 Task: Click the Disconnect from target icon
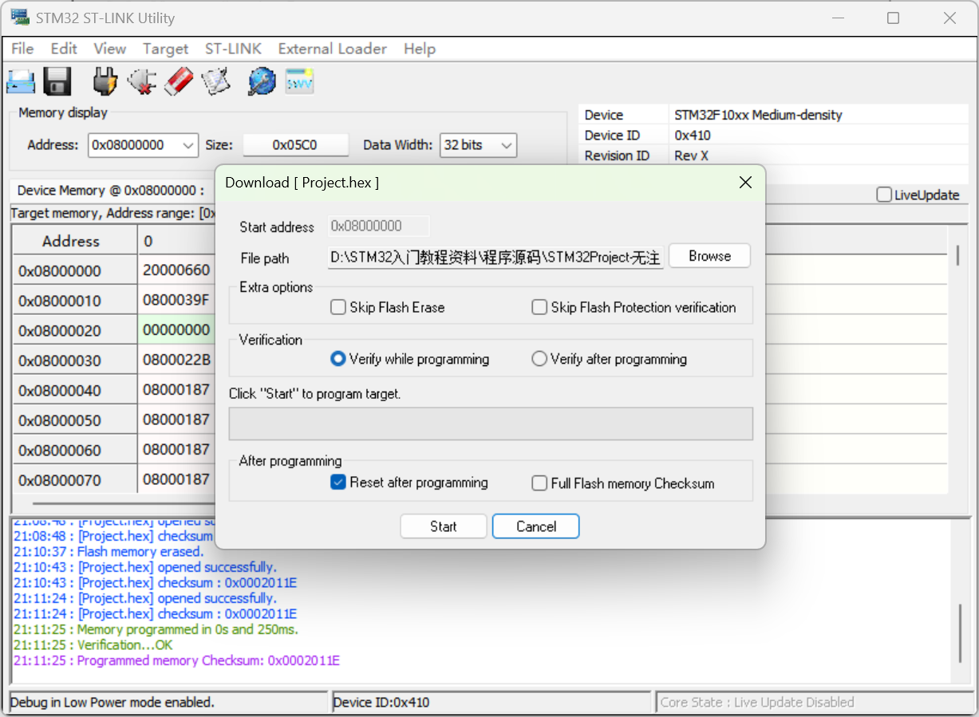coord(142,81)
